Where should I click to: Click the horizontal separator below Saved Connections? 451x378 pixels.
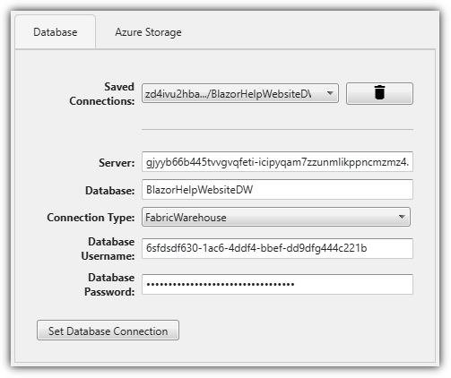coord(277,130)
